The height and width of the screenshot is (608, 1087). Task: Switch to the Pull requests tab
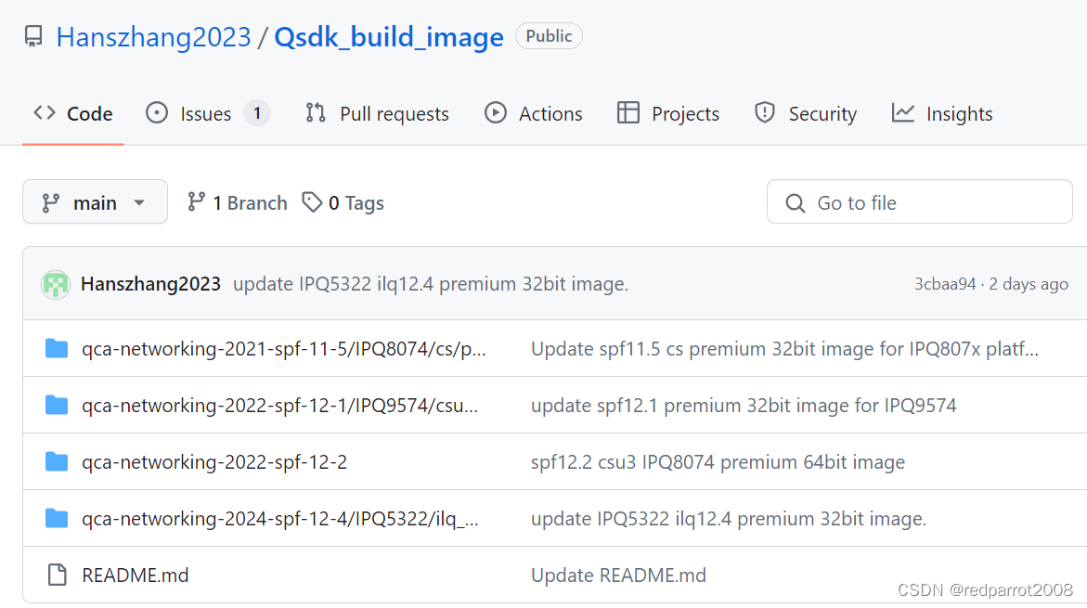[x=395, y=112]
